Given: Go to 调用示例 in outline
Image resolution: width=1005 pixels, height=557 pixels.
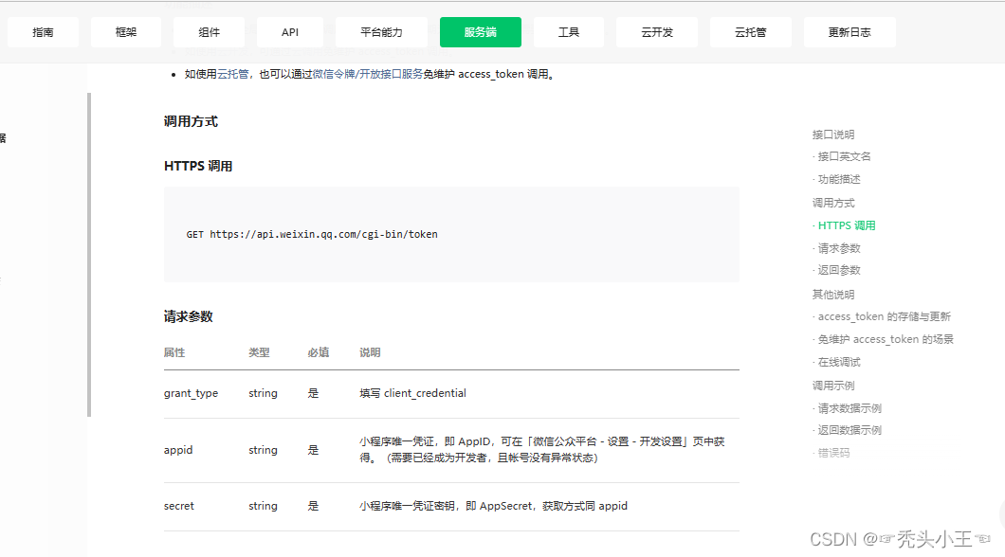Looking at the screenshot, I should pyautogui.click(x=833, y=386).
